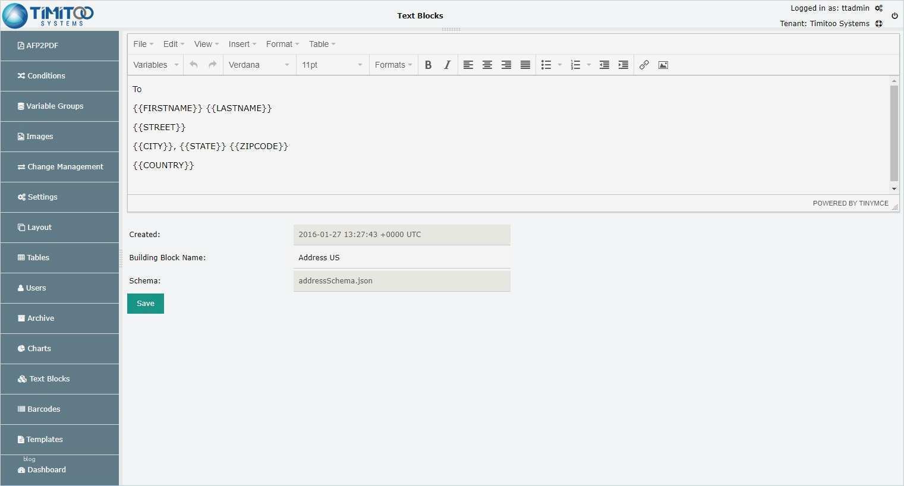
Task: Insert a bullet list
Action: [x=546, y=65]
